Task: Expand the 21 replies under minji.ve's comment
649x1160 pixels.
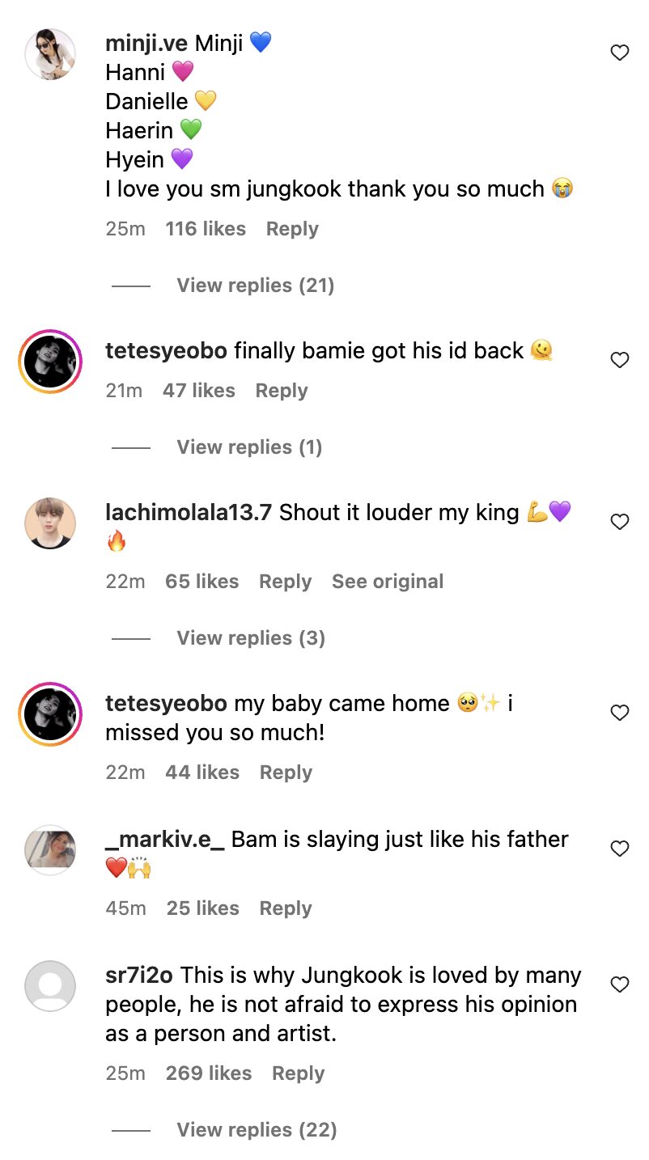Action: (255, 286)
